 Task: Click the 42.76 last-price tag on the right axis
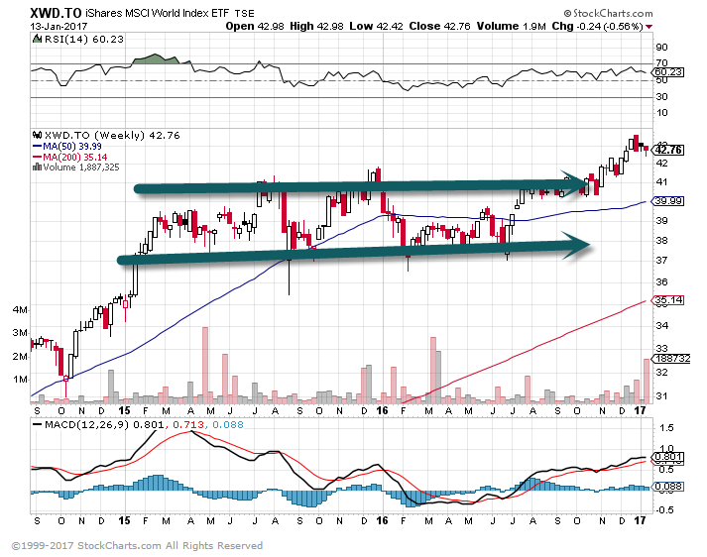click(668, 150)
